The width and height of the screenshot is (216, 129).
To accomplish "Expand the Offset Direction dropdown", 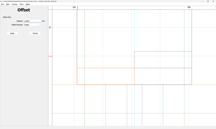I will [x=32, y=25].
